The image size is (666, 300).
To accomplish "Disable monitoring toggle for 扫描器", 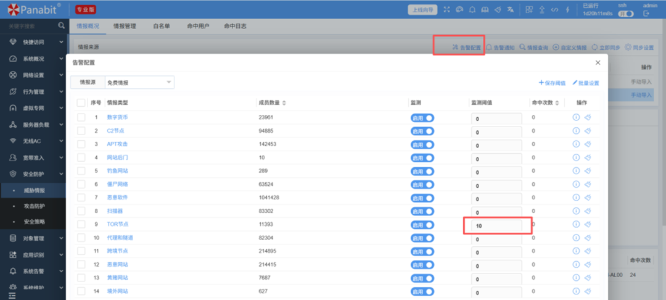I will point(422,211).
